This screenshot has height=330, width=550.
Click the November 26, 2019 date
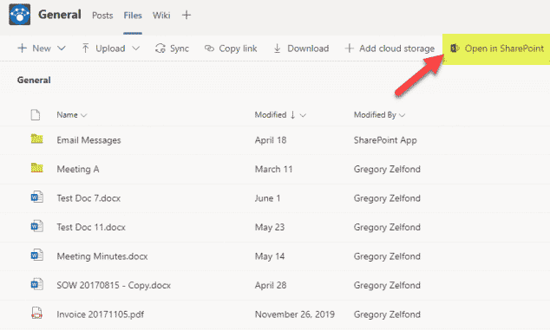pyautogui.click(x=295, y=314)
